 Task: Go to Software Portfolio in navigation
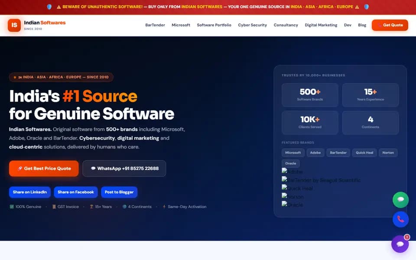pyautogui.click(x=214, y=25)
